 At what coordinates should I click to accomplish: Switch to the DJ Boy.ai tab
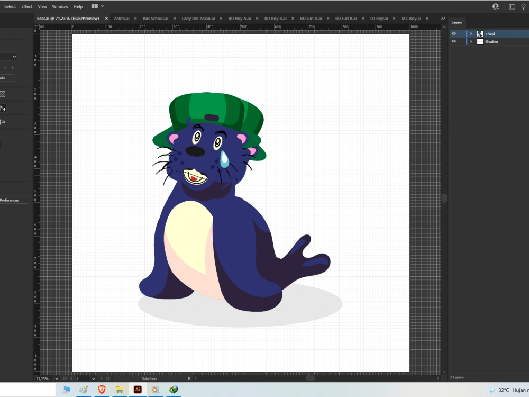click(379, 18)
